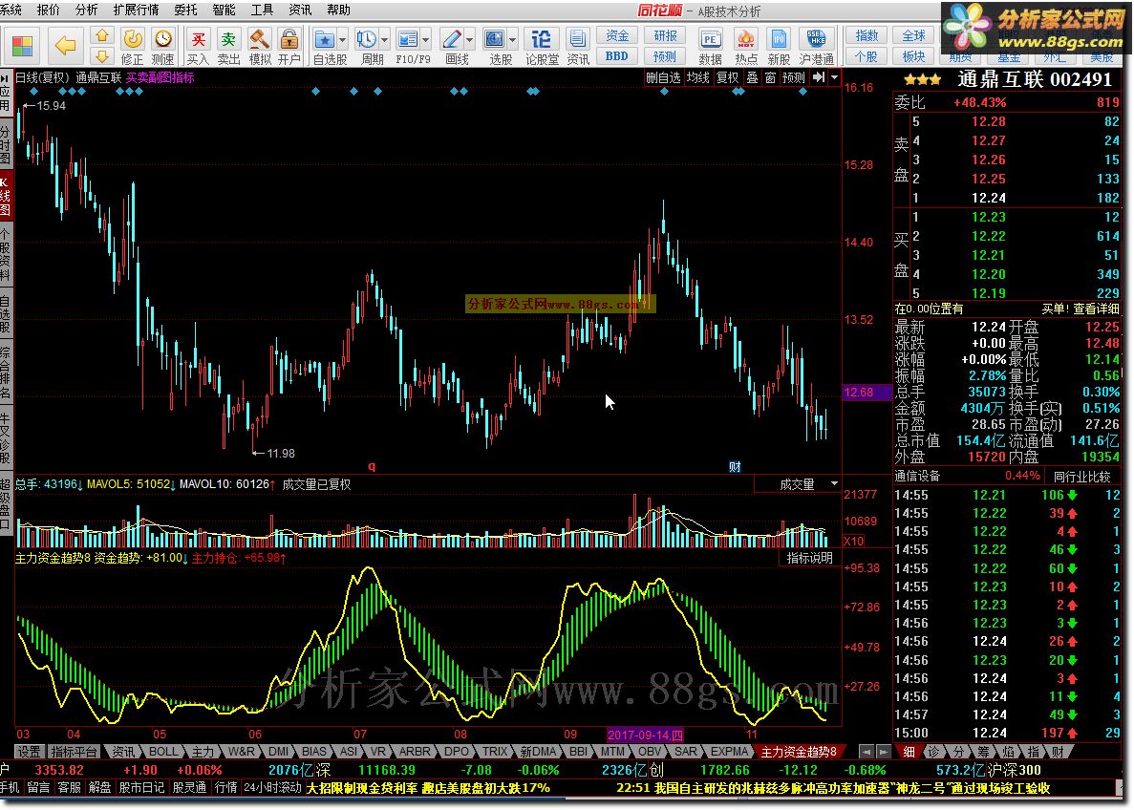The image size is (1134, 810).
Task: Open the 修正 correction tool
Action: pyautogui.click(x=133, y=46)
